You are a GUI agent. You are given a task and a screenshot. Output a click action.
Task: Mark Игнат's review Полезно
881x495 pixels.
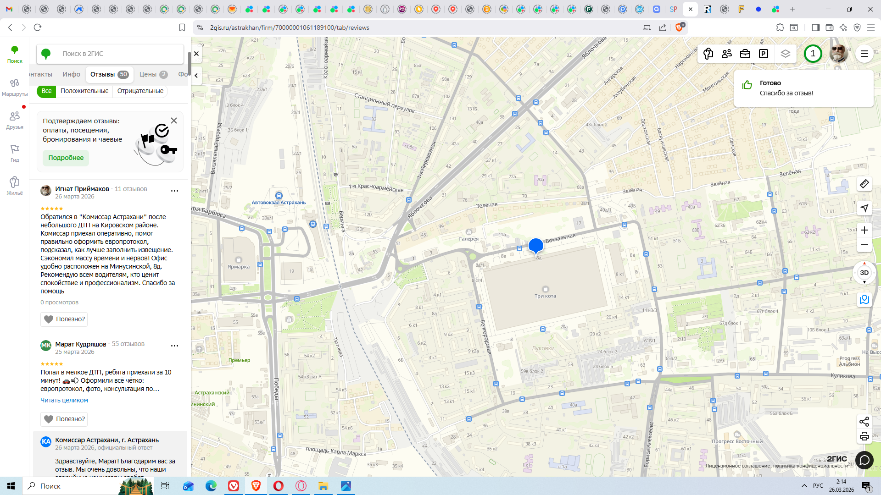click(x=64, y=319)
